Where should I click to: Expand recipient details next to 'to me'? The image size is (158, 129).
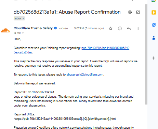(x=23, y=33)
